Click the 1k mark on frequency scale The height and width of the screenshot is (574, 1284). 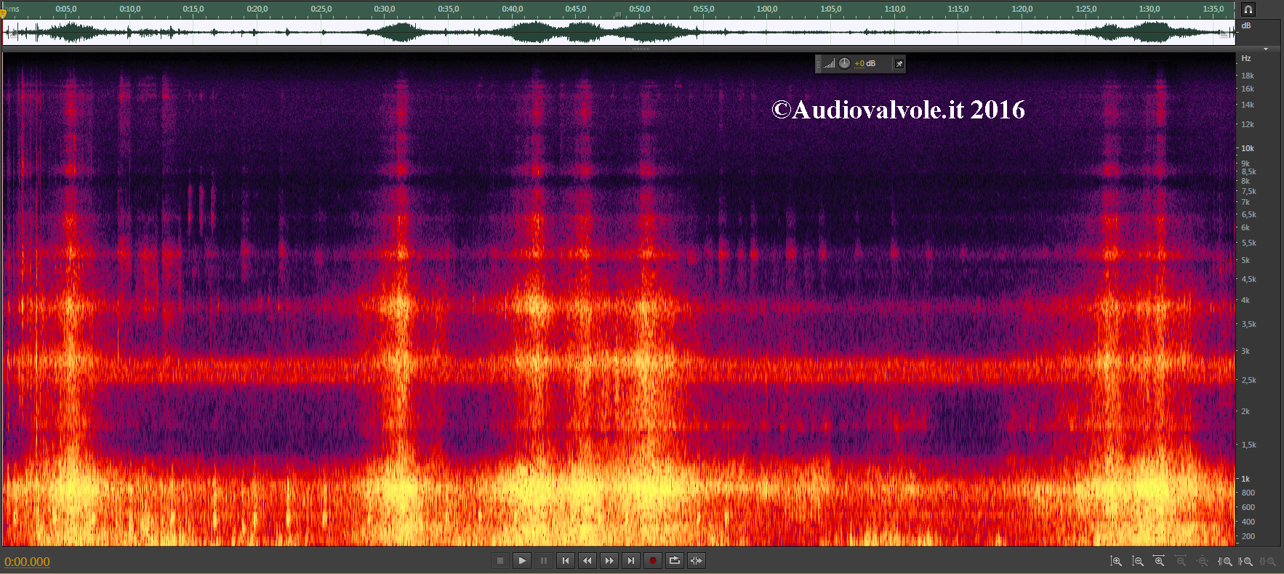click(1245, 479)
